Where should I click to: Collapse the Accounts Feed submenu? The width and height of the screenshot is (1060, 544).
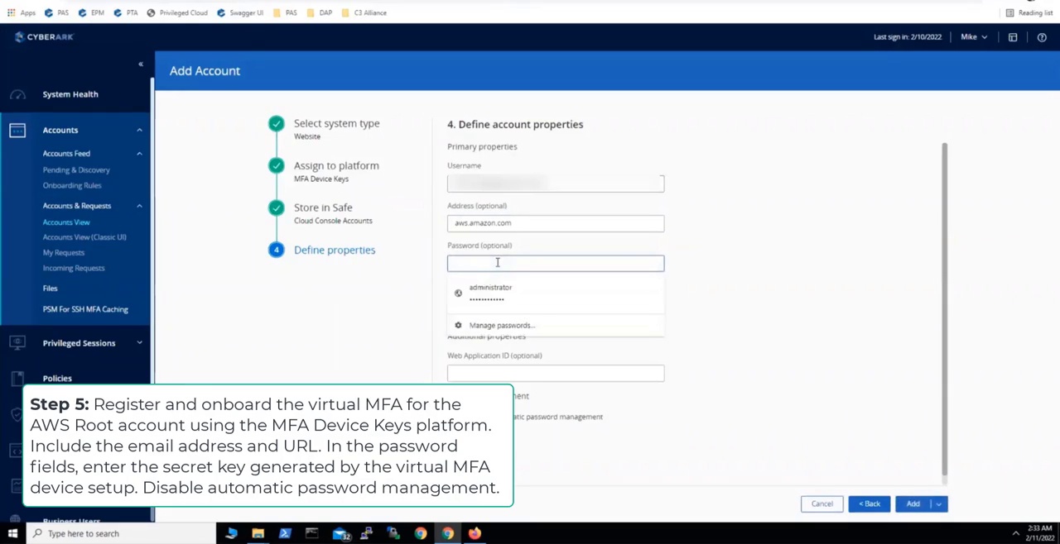[139, 153]
